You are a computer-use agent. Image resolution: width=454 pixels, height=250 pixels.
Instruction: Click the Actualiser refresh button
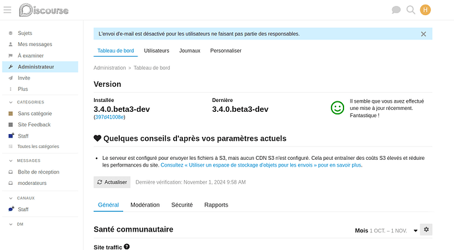(112, 182)
